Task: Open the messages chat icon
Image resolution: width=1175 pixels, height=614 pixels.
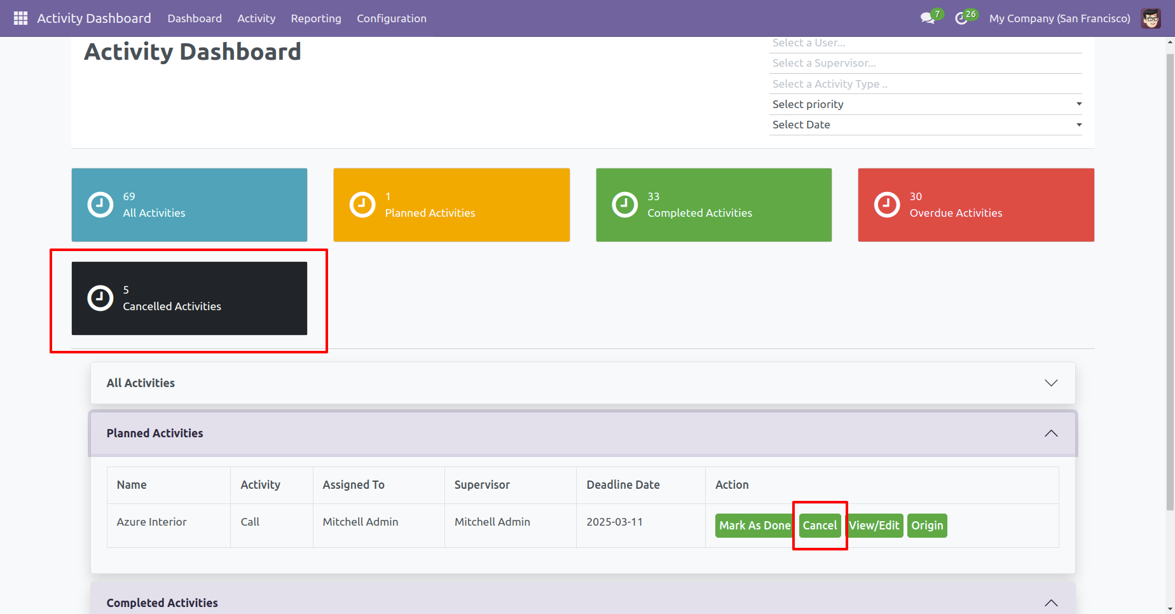Action: [x=928, y=18]
